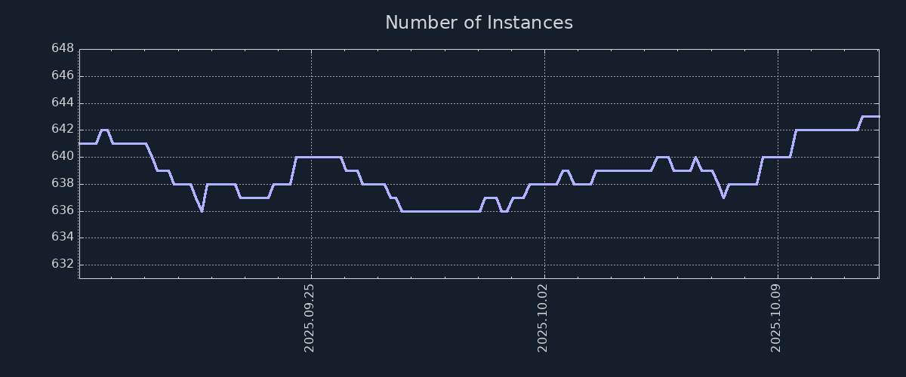Select the 642 y-axis tick label
Screen dimensions: 906x377
[x=62, y=130]
